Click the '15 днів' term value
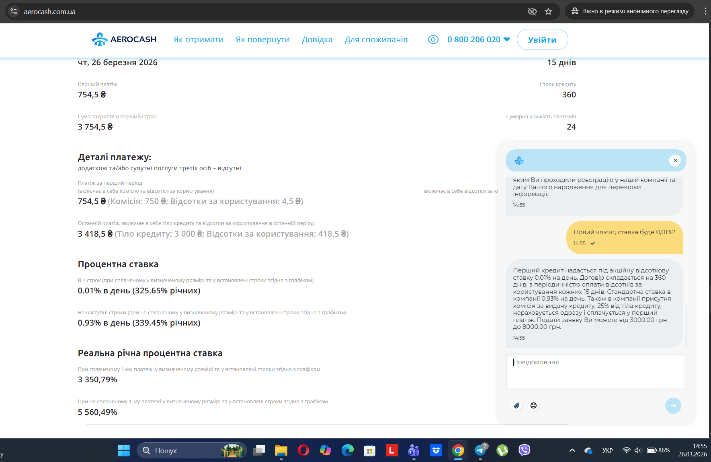 [x=561, y=62]
